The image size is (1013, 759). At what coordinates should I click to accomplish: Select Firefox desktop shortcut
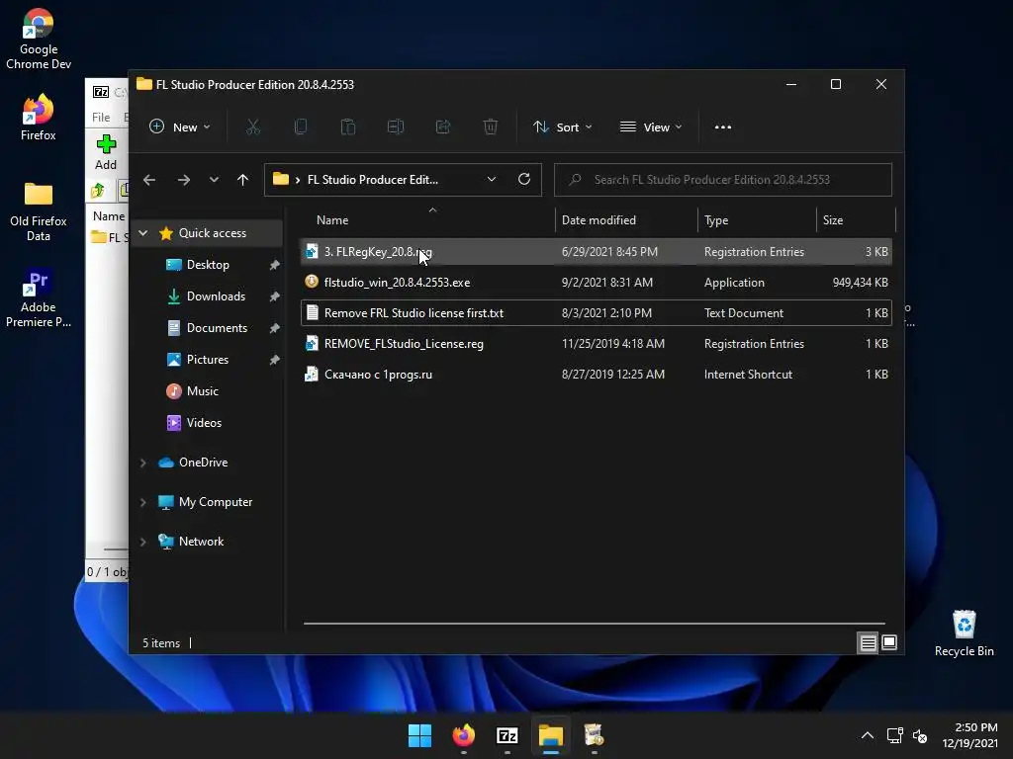(39, 118)
